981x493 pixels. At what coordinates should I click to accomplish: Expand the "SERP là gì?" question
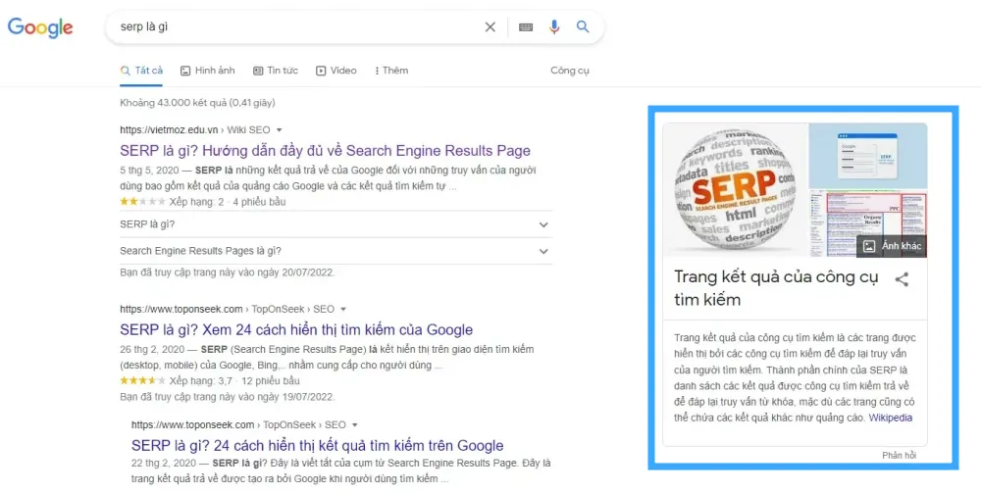543,224
